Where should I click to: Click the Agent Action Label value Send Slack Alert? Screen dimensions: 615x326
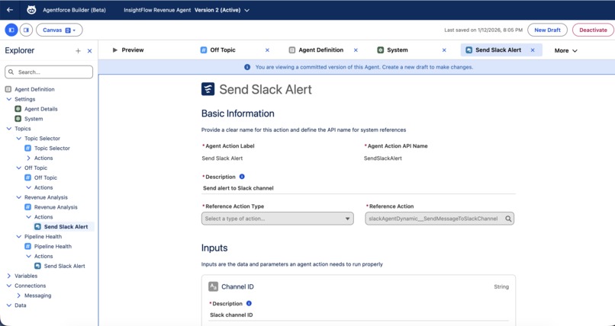tap(222, 158)
